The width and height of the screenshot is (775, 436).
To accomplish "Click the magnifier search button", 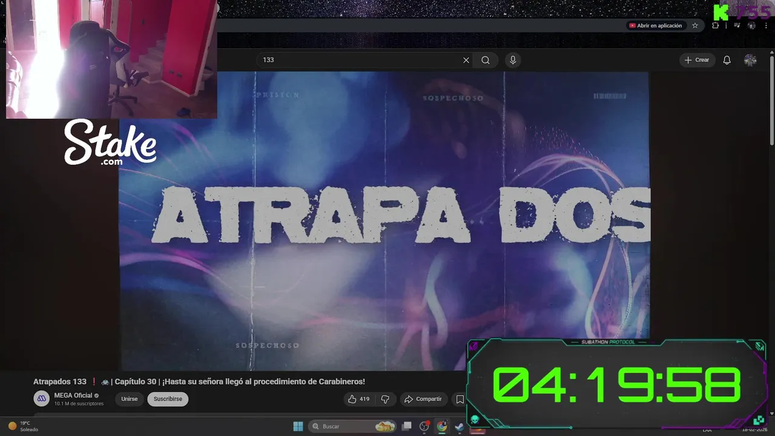I will 486,60.
